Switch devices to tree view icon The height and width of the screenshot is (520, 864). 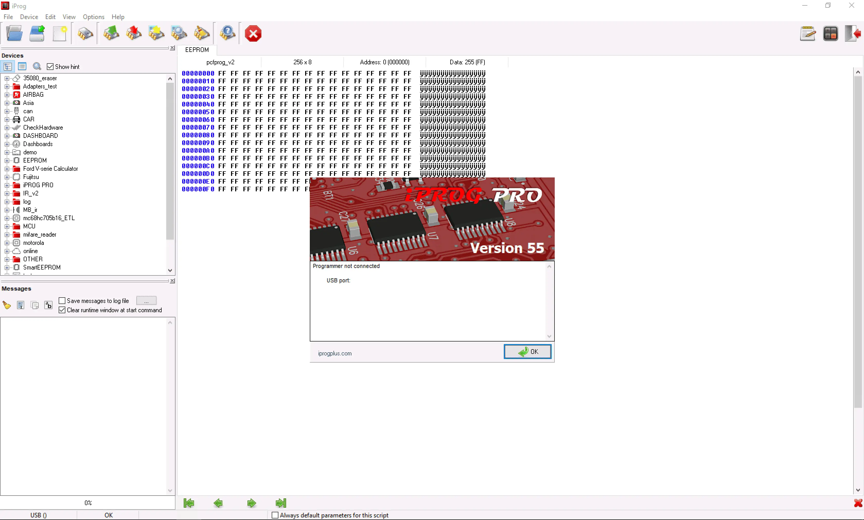coord(8,66)
